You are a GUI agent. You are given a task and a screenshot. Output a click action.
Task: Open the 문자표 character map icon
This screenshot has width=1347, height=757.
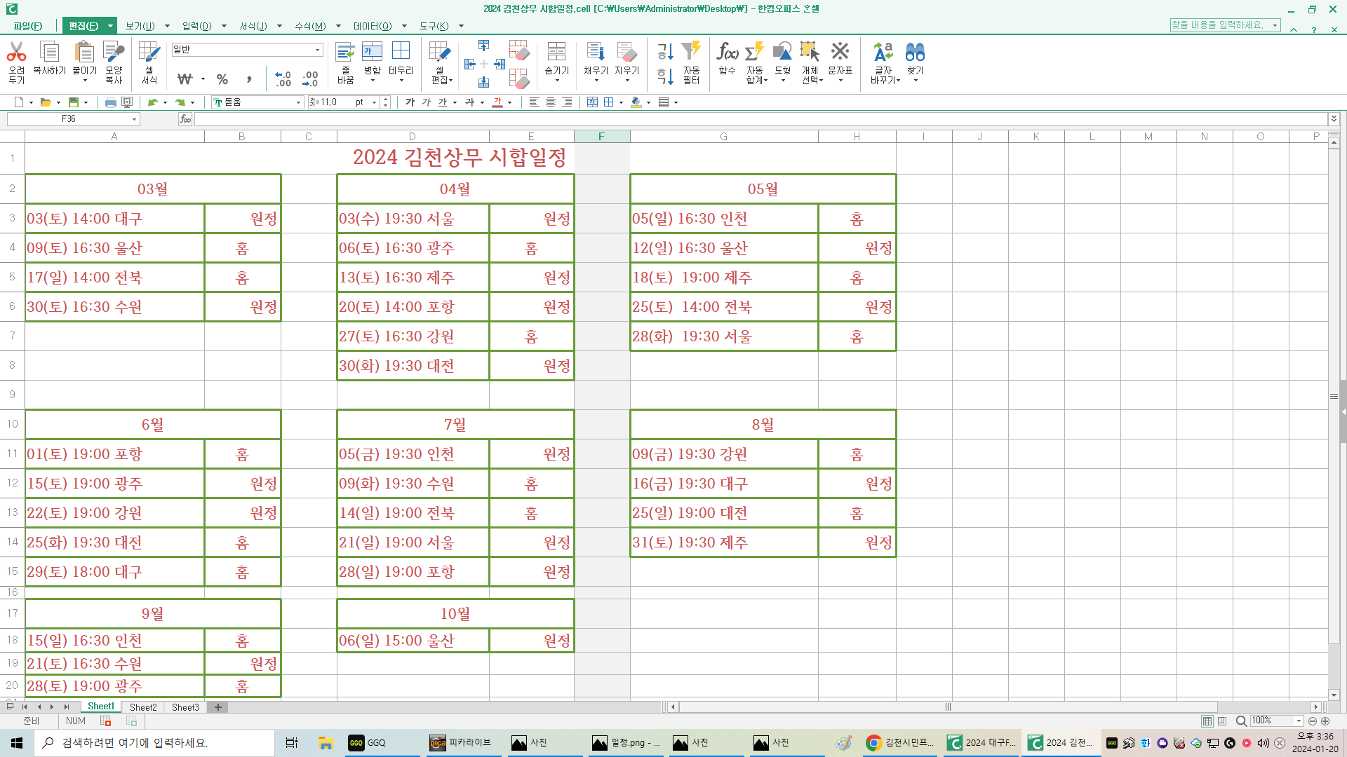point(840,53)
